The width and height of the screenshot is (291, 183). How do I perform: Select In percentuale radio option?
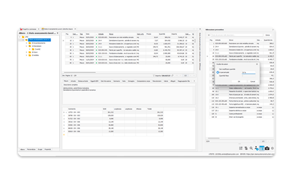click(x=218, y=72)
